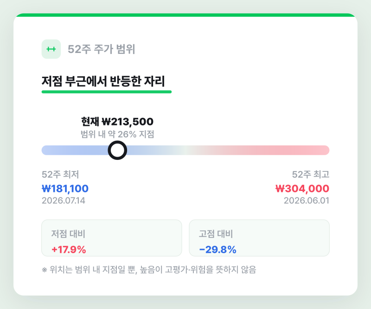This screenshot has width=371, height=309.
Task: Click the low date 2026.07.14
Action: (x=64, y=201)
